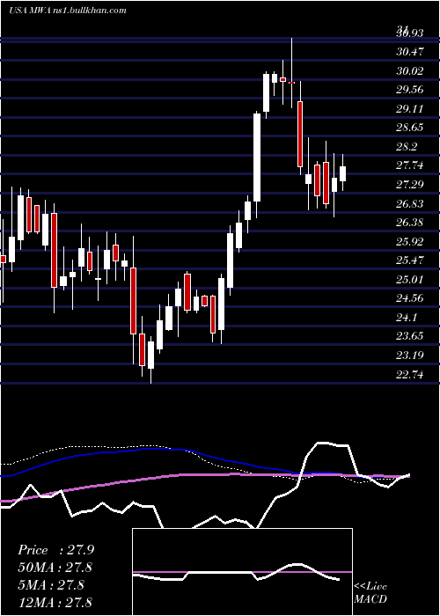This screenshot has width=440, height=616.
Task: Click the '12MA : 27.8' readout
Action: [55, 602]
